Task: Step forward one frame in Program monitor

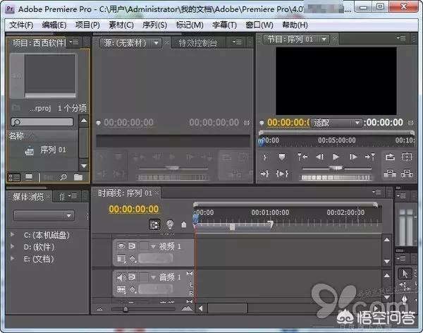Action: coord(352,157)
